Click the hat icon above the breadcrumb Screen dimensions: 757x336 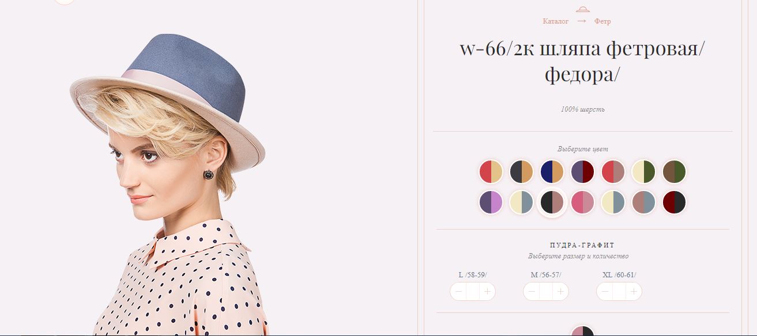tap(582, 9)
